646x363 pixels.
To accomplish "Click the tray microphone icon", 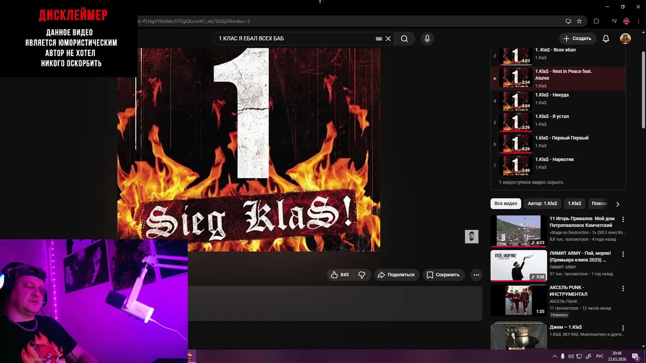I will pyautogui.click(x=563, y=356).
